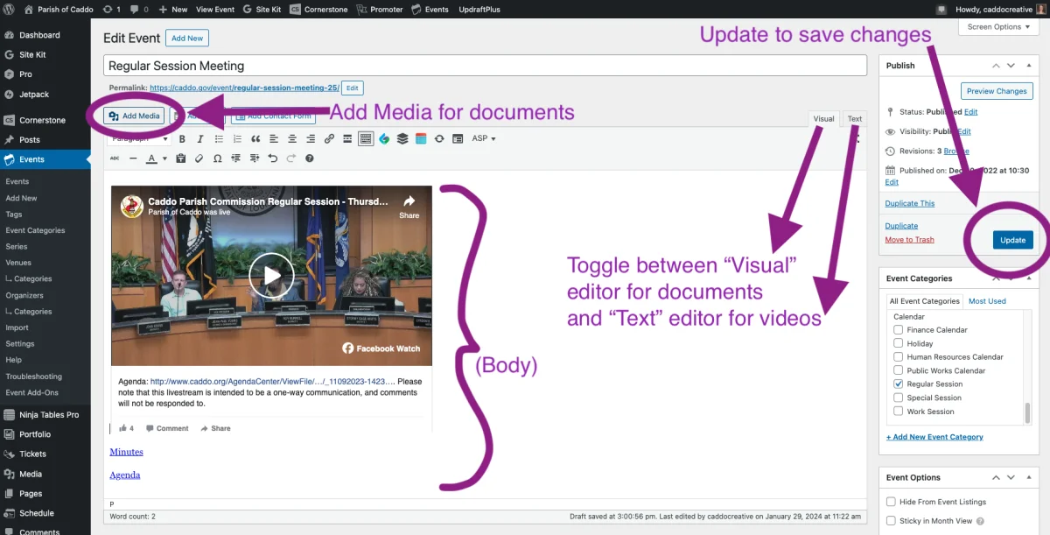Open the keyboard shortcuts help icon
The height and width of the screenshot is (535, 1050).
tap(309, 158)
